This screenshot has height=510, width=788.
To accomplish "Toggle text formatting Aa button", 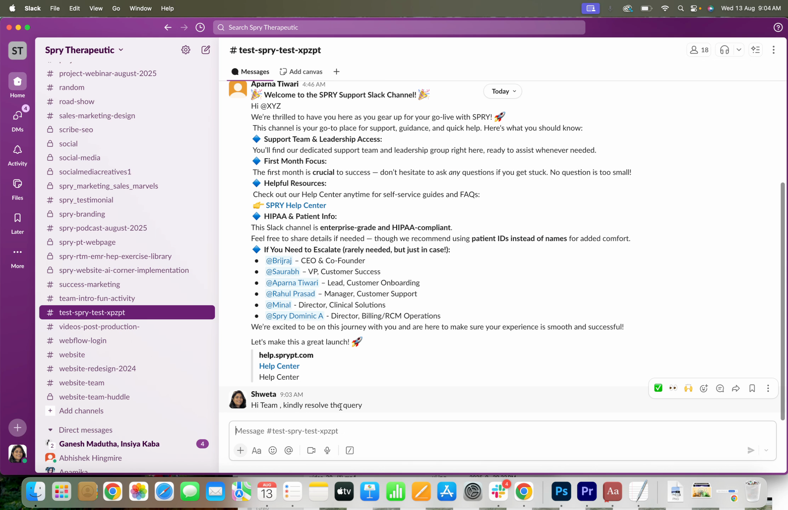I will tap(256, 450).
